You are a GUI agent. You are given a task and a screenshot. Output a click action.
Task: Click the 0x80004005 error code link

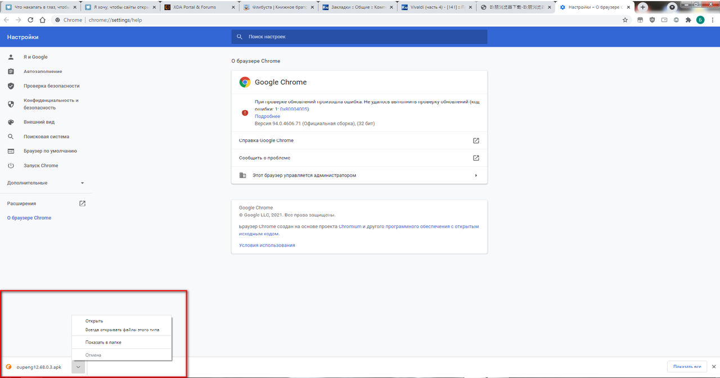294,109
